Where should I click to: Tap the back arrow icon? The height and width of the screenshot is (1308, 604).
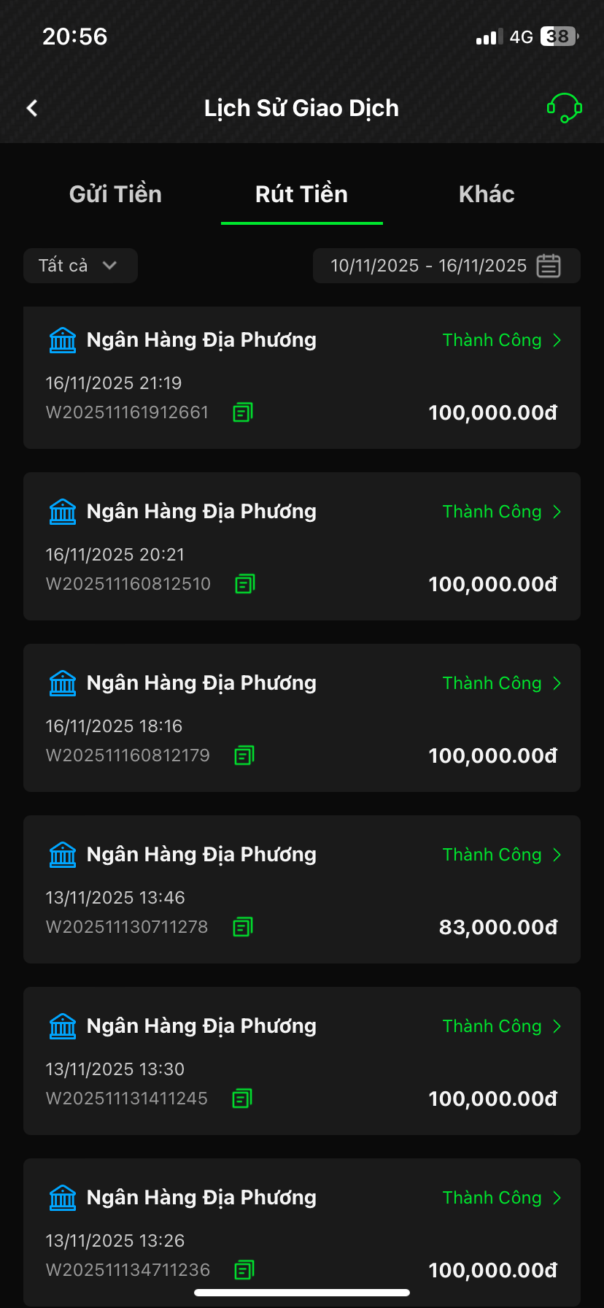pyautogui.click(x=32, y=108)
